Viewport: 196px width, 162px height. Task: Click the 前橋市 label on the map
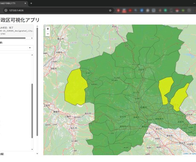click(x=143, y=107)
